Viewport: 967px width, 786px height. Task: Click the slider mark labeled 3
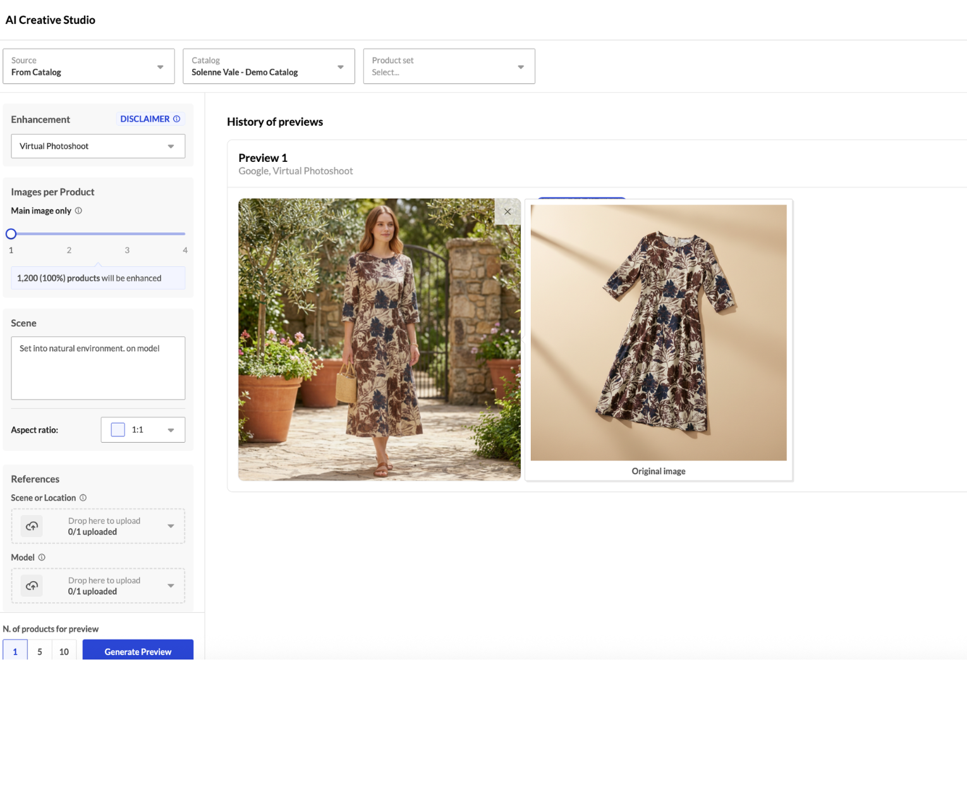pyautogui.click(x=127, y=250)
